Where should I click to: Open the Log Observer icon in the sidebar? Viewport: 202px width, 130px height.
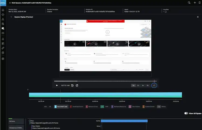pos(3,24)
